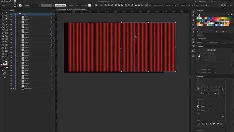Select the Paintbrush tool

[x=7, y=25]
